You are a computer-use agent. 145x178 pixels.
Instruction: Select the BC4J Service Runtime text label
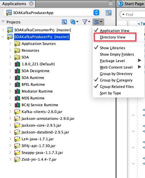[x=40, y=105]
